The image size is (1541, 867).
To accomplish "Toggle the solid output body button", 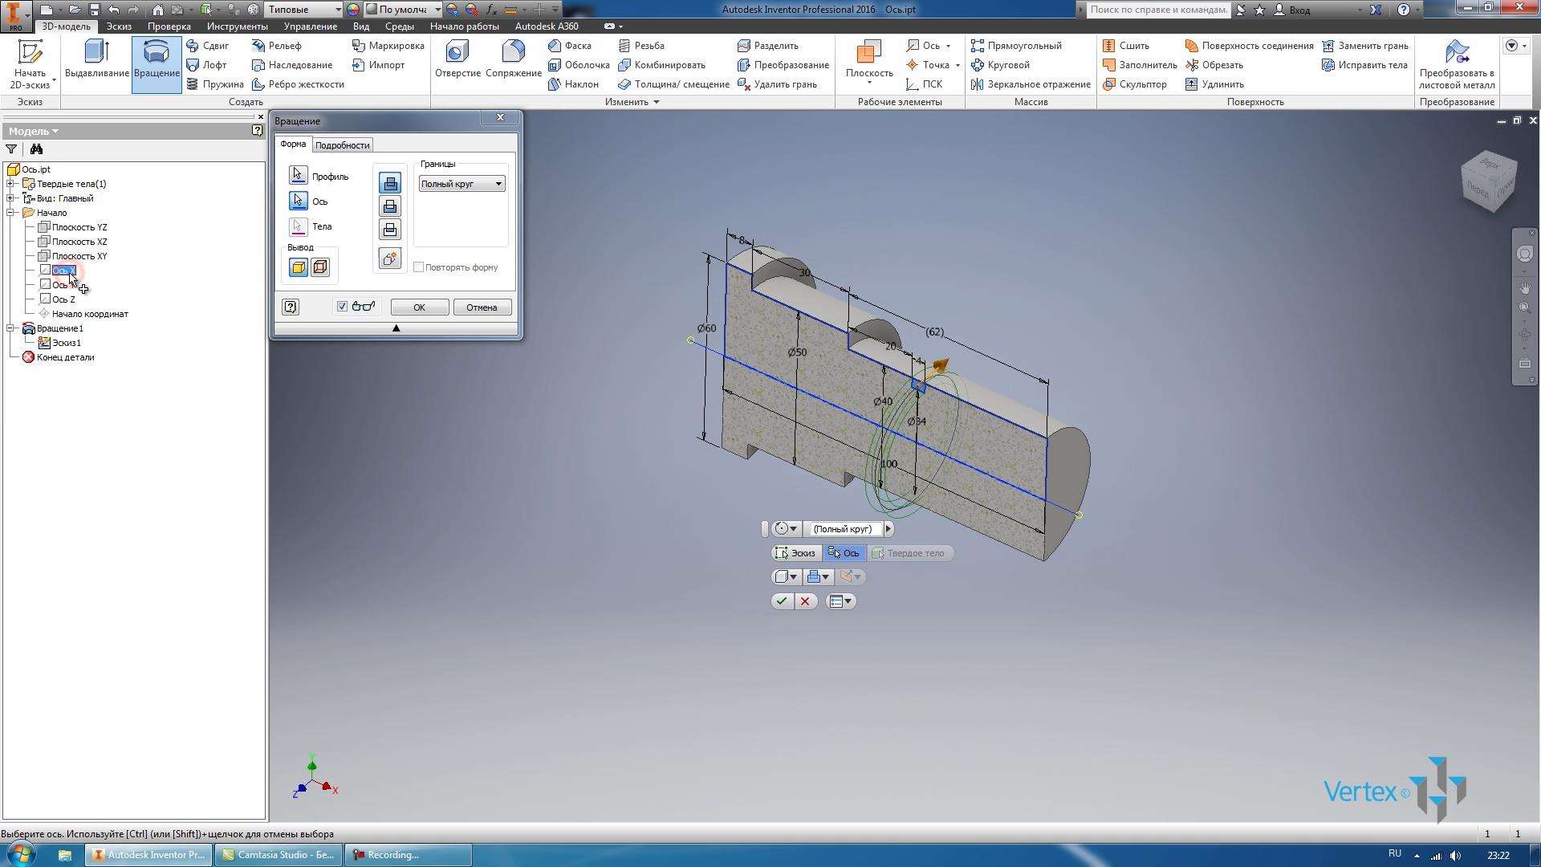I will pyautogui.click(x=299, y=267).
